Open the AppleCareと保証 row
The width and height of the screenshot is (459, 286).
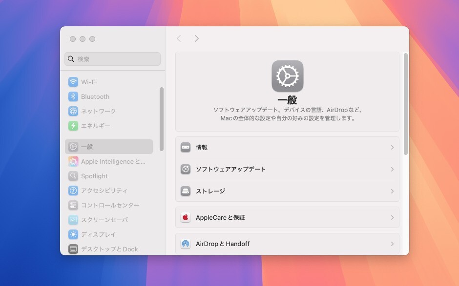pos(287,217)
